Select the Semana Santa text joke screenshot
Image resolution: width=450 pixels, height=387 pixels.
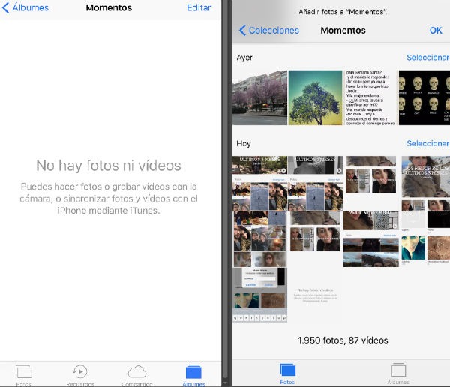coord(370,97)
